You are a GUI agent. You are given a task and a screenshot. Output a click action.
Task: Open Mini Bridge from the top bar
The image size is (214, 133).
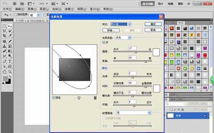22,4
